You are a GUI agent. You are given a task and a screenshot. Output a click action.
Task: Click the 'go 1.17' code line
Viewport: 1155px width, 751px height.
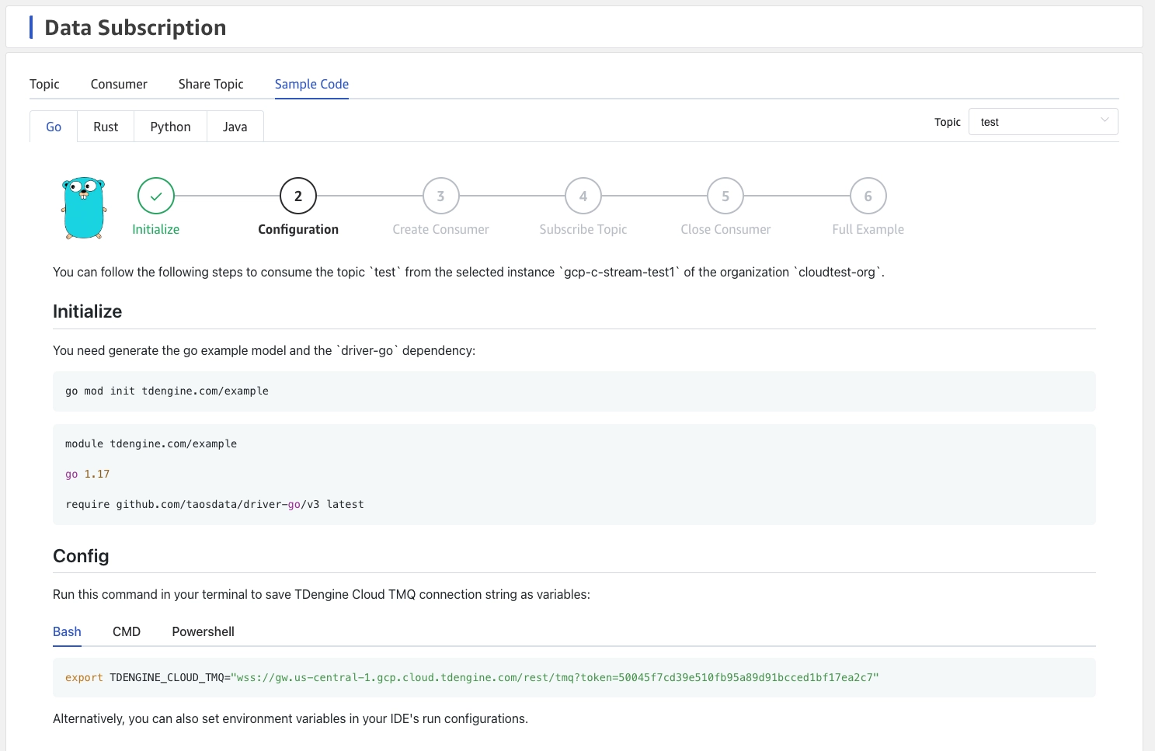87,474
